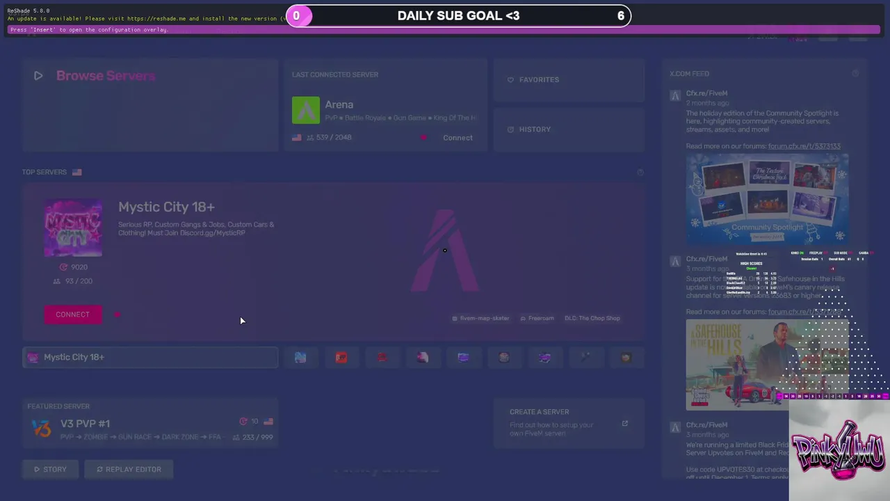Screen dimensions: 890x501
Task: Click the Mystic City 18+ server title
Action: click(166, 207)
